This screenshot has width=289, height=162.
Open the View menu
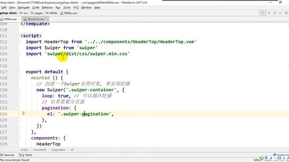point(12,8)
